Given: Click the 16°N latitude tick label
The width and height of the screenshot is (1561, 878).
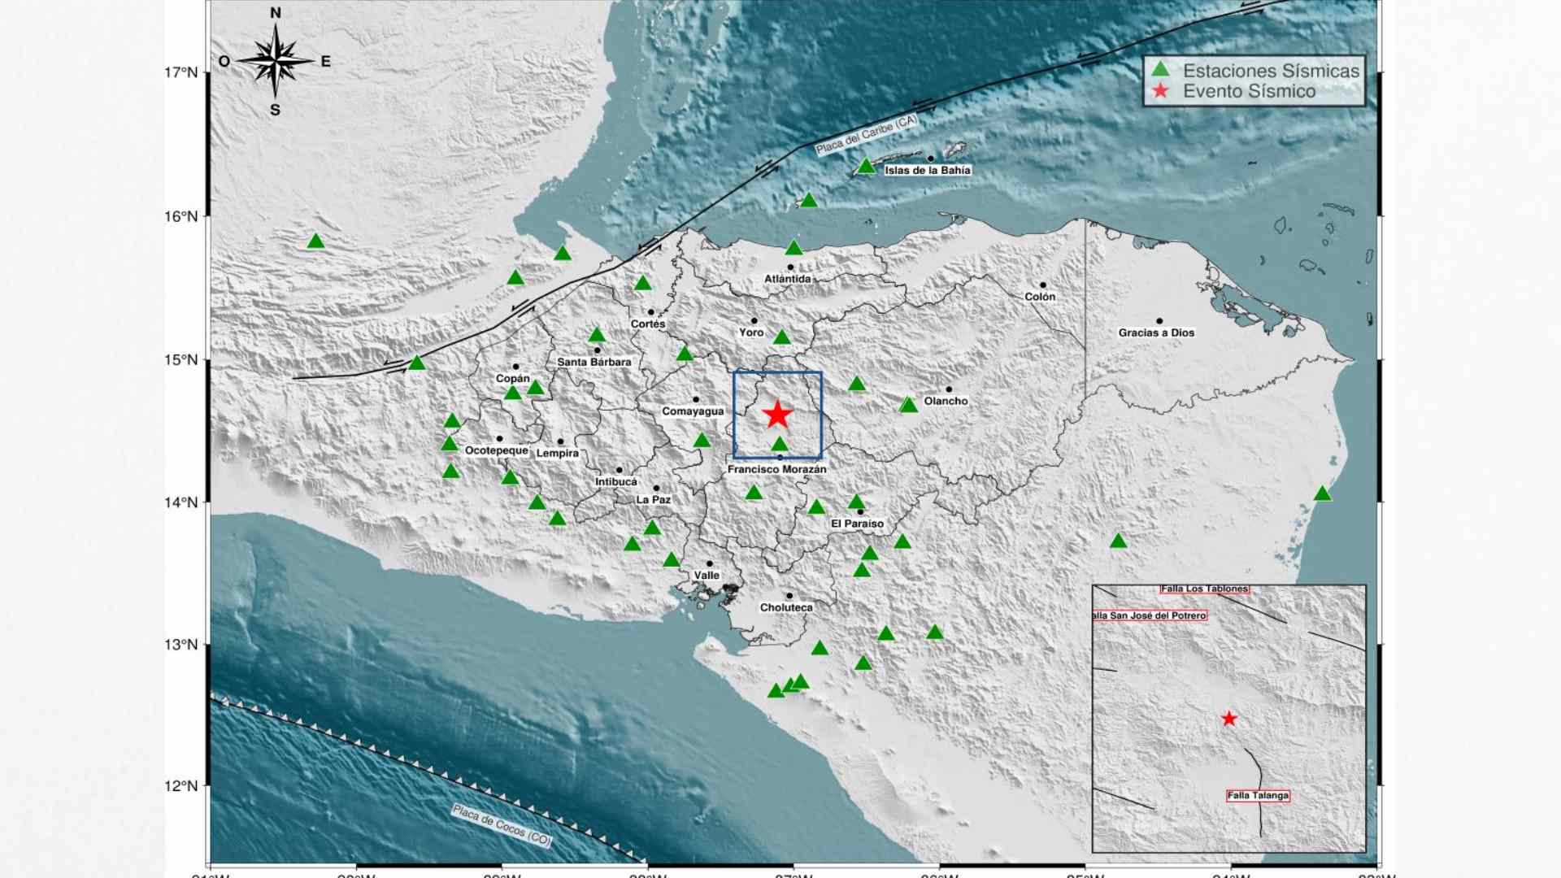Looking at the screenshot, I should 180,216.
